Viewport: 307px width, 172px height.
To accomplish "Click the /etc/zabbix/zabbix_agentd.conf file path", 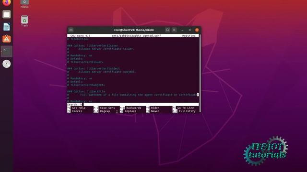I will coord(136,36).
